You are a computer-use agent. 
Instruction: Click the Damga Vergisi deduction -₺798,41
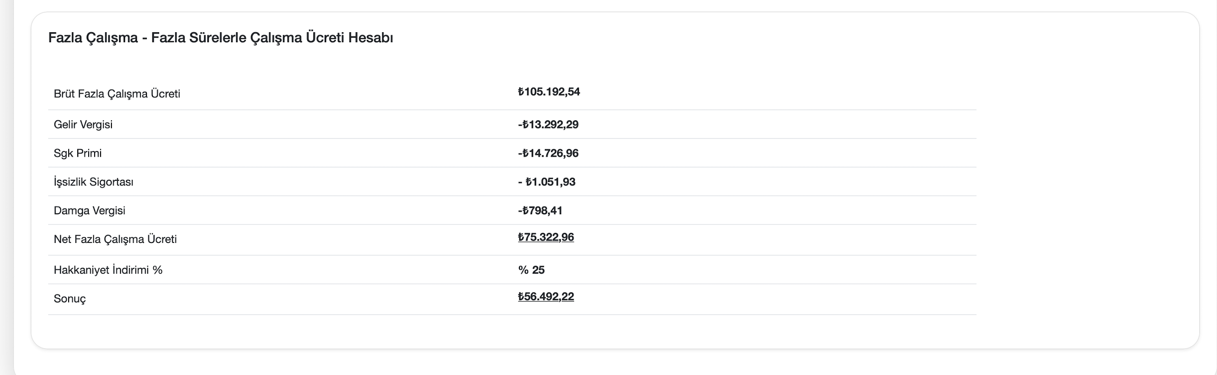pyautogui.click(x=540, y=211)
